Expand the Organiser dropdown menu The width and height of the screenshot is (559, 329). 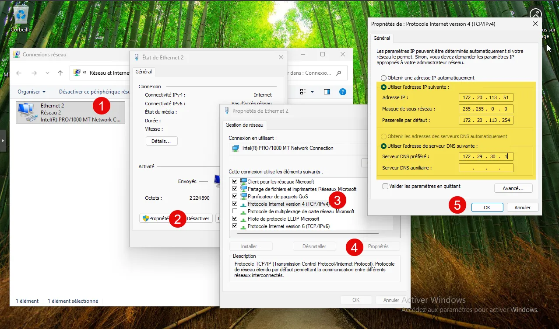pos(32,92)
